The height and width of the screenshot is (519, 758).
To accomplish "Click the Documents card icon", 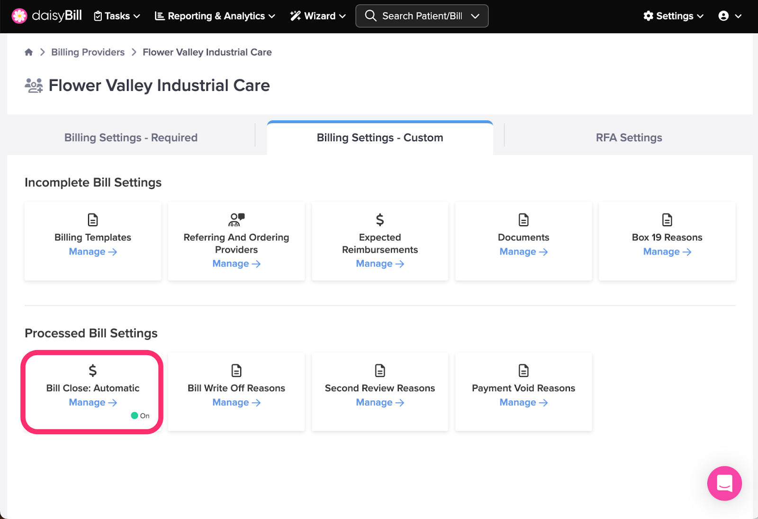I will pos(523,220).
